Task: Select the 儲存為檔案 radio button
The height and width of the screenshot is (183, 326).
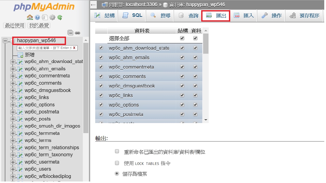Action: (117, 174)
